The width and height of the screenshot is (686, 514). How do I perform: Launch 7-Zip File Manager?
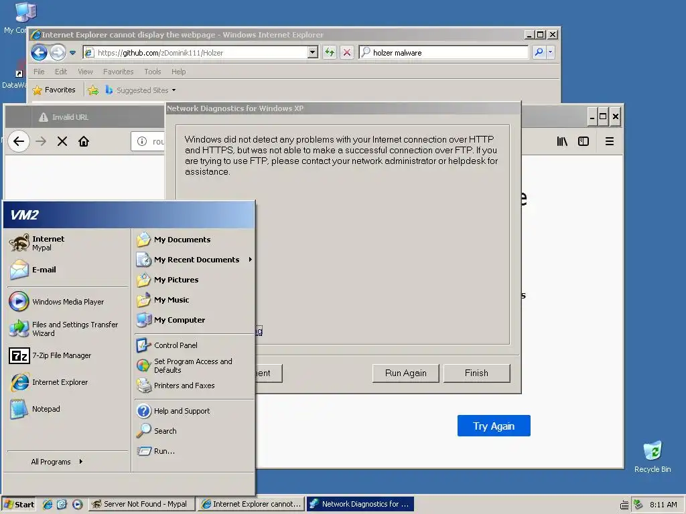[x=68, y=355]
